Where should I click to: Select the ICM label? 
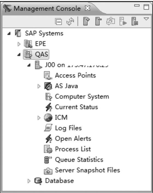[x=61, y=118]
